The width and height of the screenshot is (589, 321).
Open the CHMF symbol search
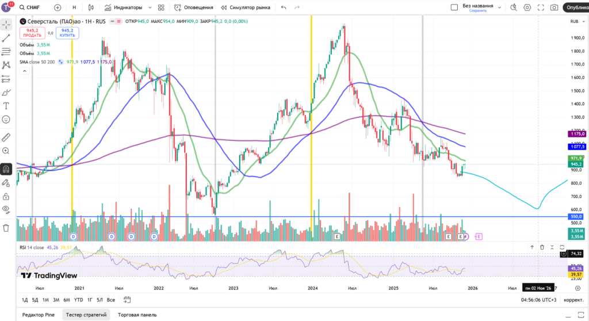coord(30,7)
